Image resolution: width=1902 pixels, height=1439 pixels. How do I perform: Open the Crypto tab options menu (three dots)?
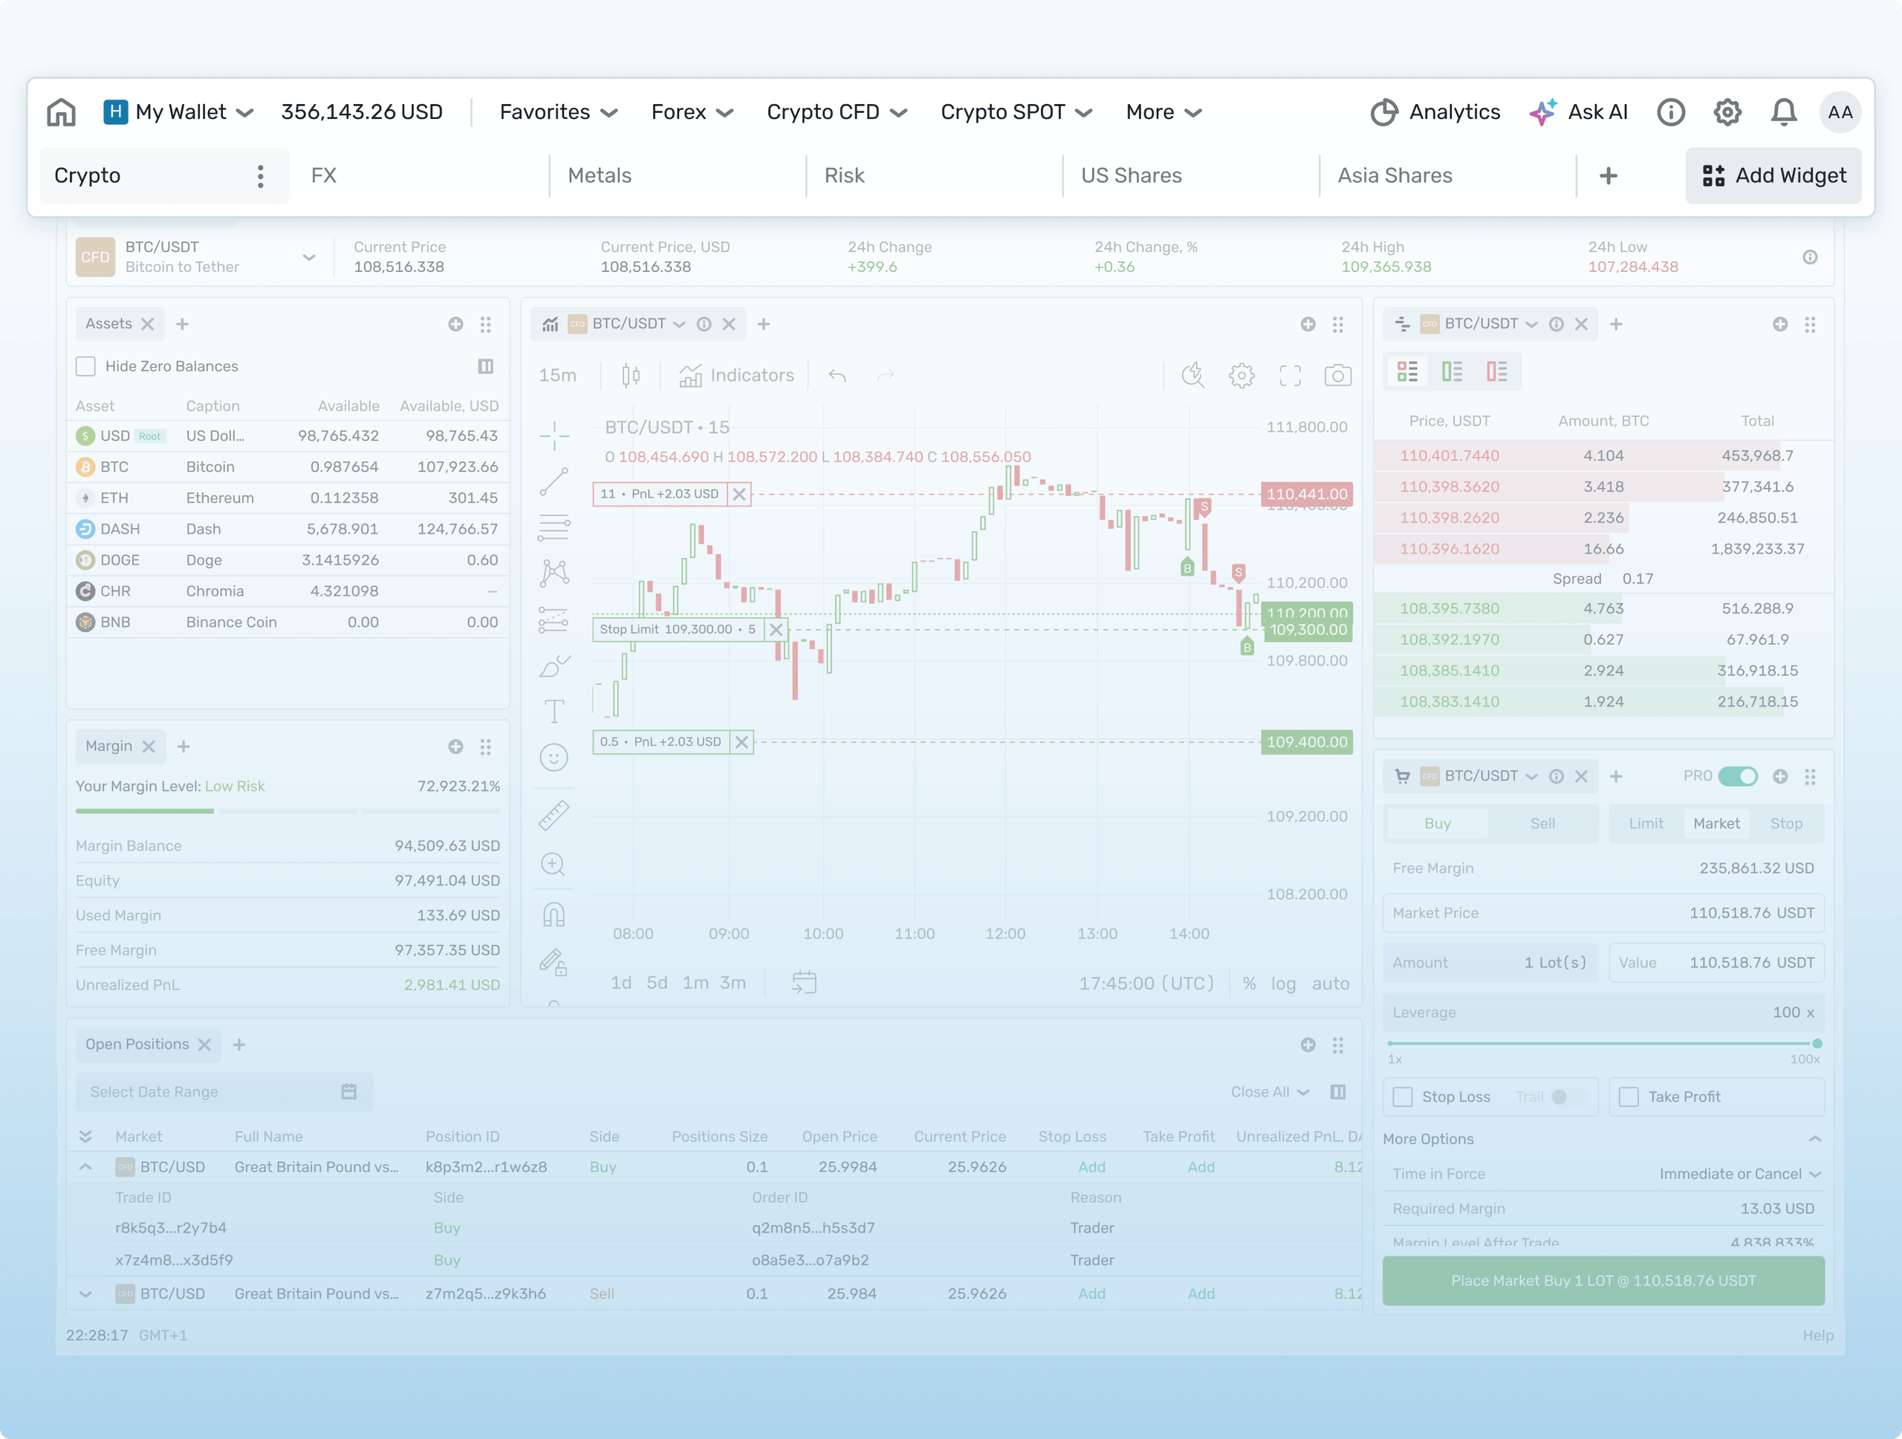point(261,175)
